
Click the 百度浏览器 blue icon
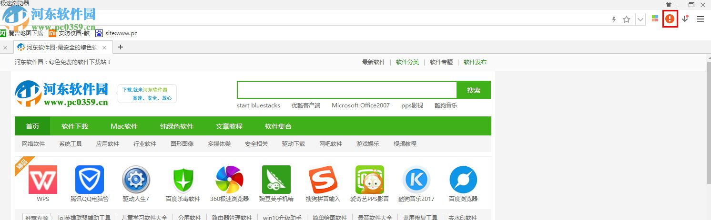click(463, 180)
